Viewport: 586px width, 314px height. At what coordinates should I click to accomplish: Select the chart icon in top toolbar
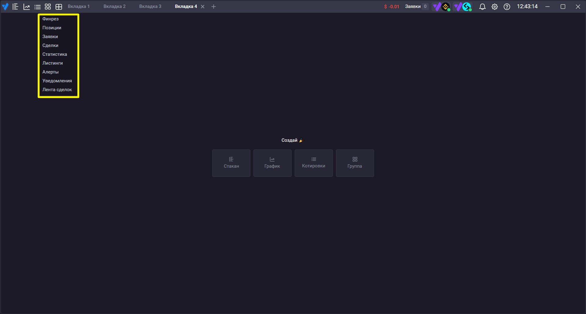tap(27, 6)
